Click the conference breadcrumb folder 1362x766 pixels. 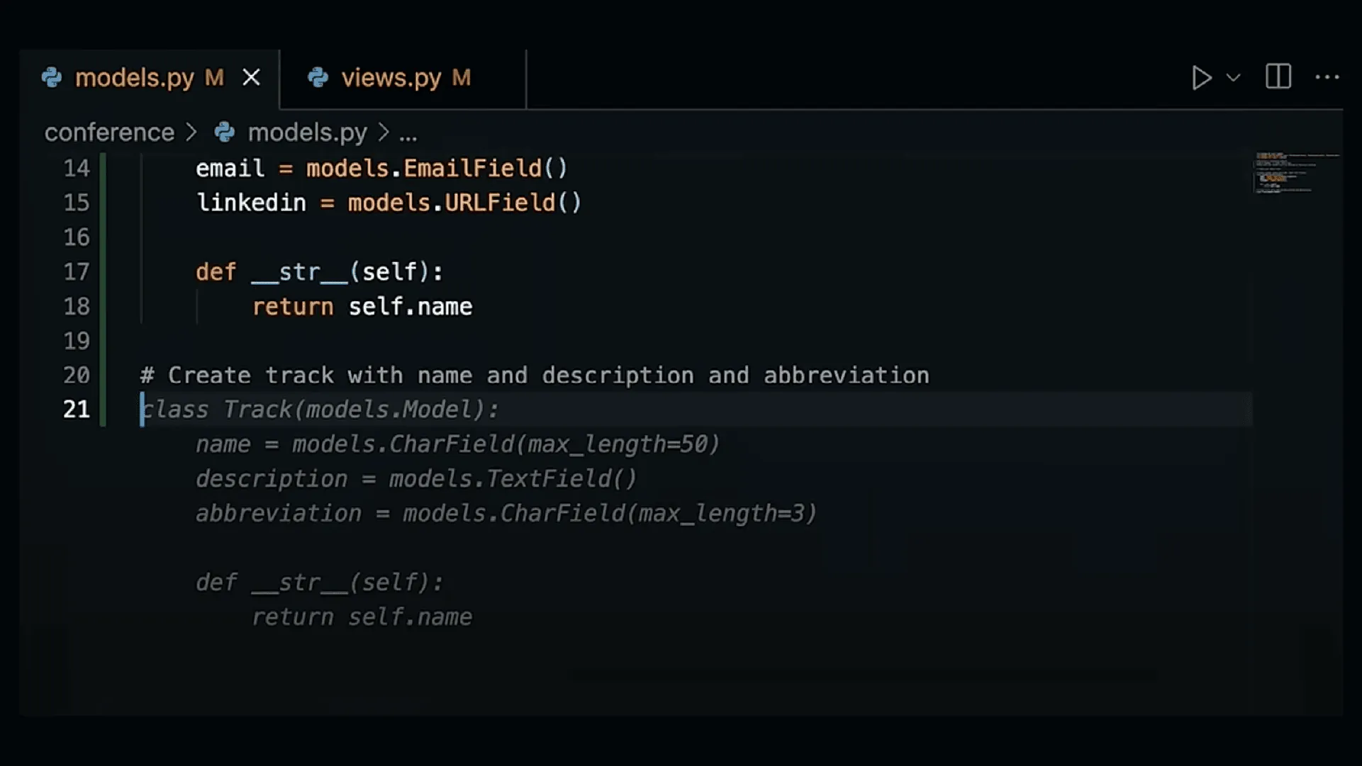[109, 133]
